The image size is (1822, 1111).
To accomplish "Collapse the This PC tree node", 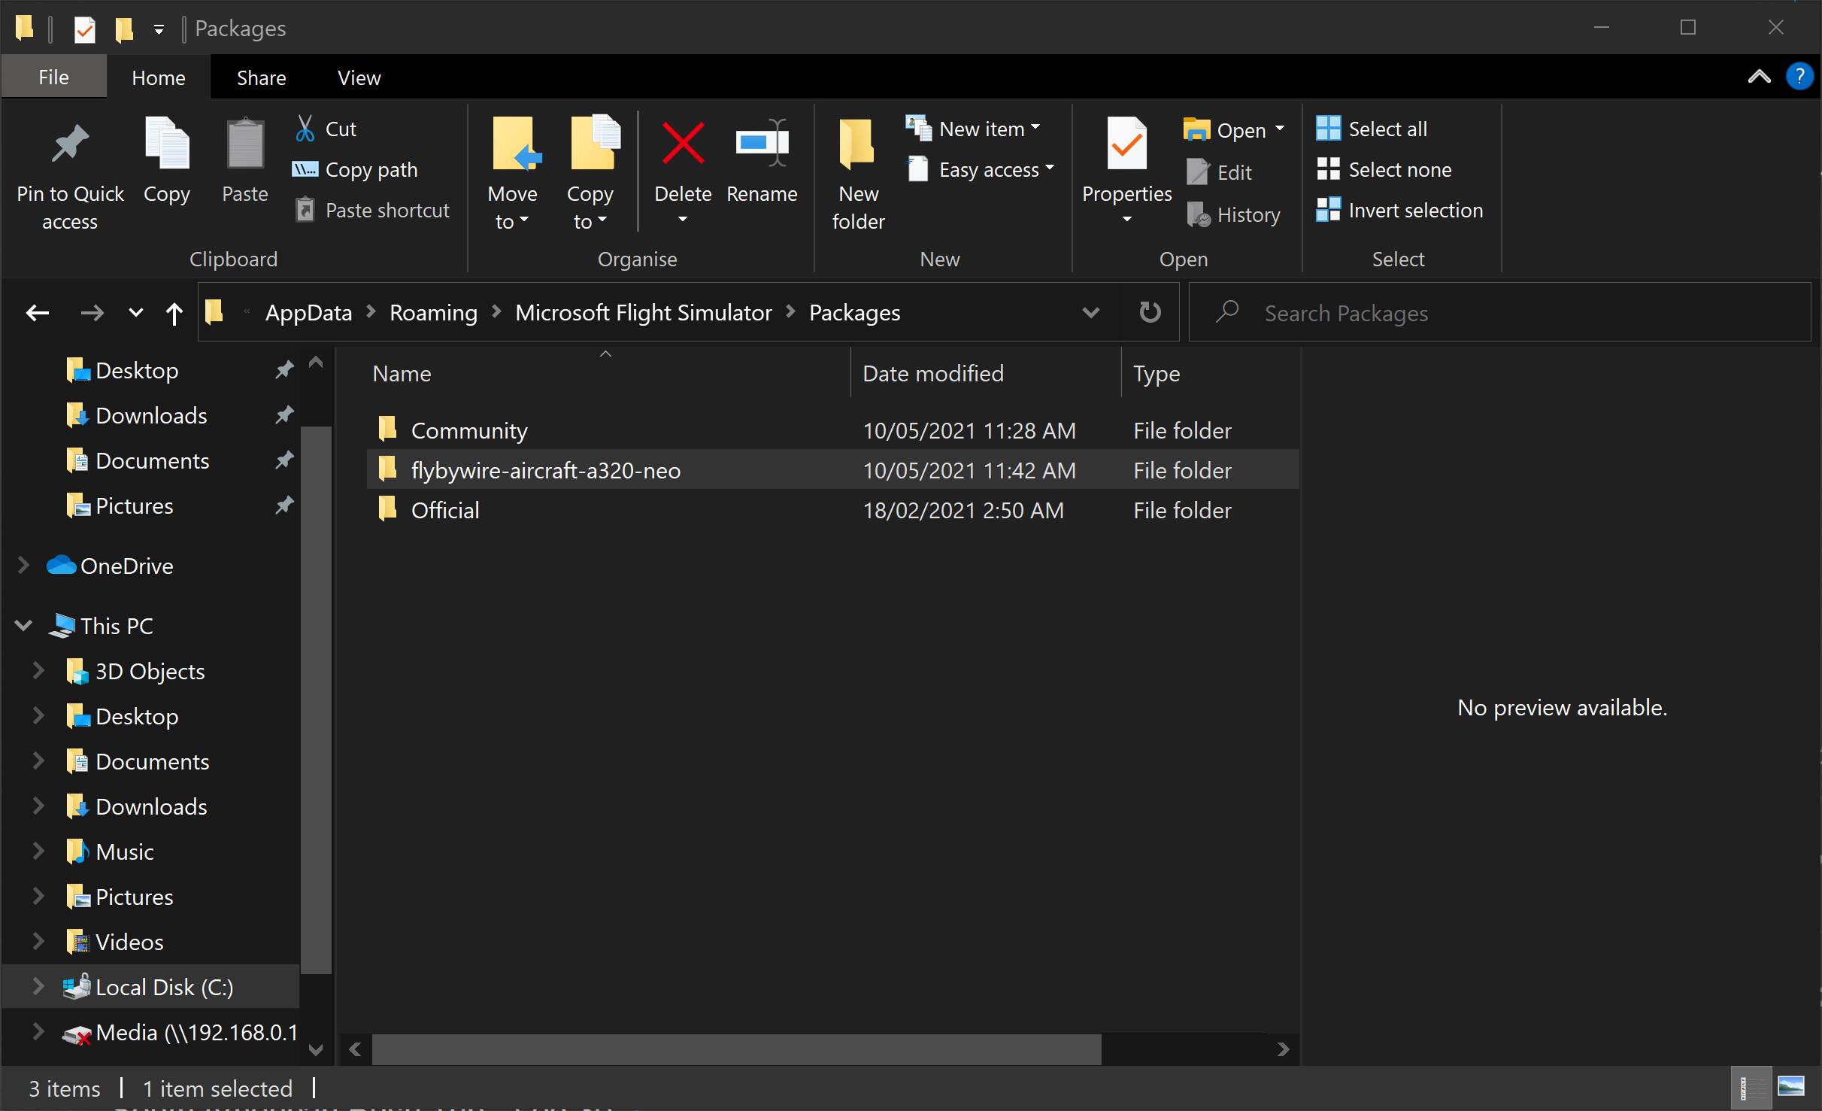I will point(23,625).
